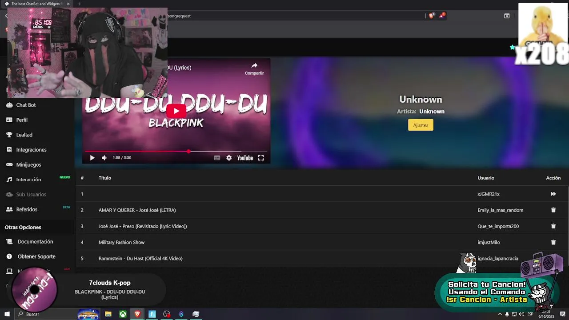Click the Integraciones search icon

pyautogui.click(x=9, y=150)
